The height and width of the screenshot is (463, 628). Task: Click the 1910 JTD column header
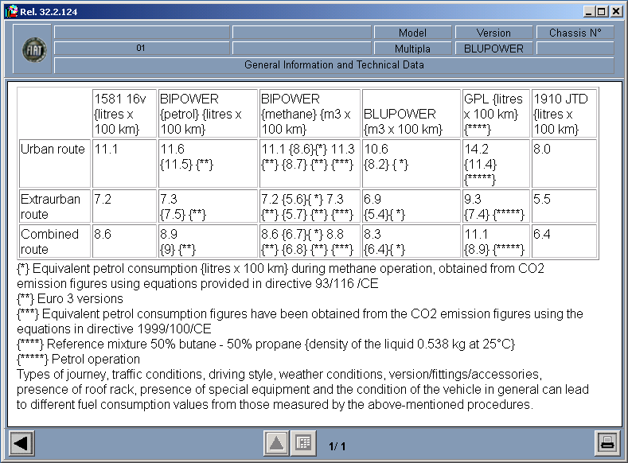click(x=564, y=114)
